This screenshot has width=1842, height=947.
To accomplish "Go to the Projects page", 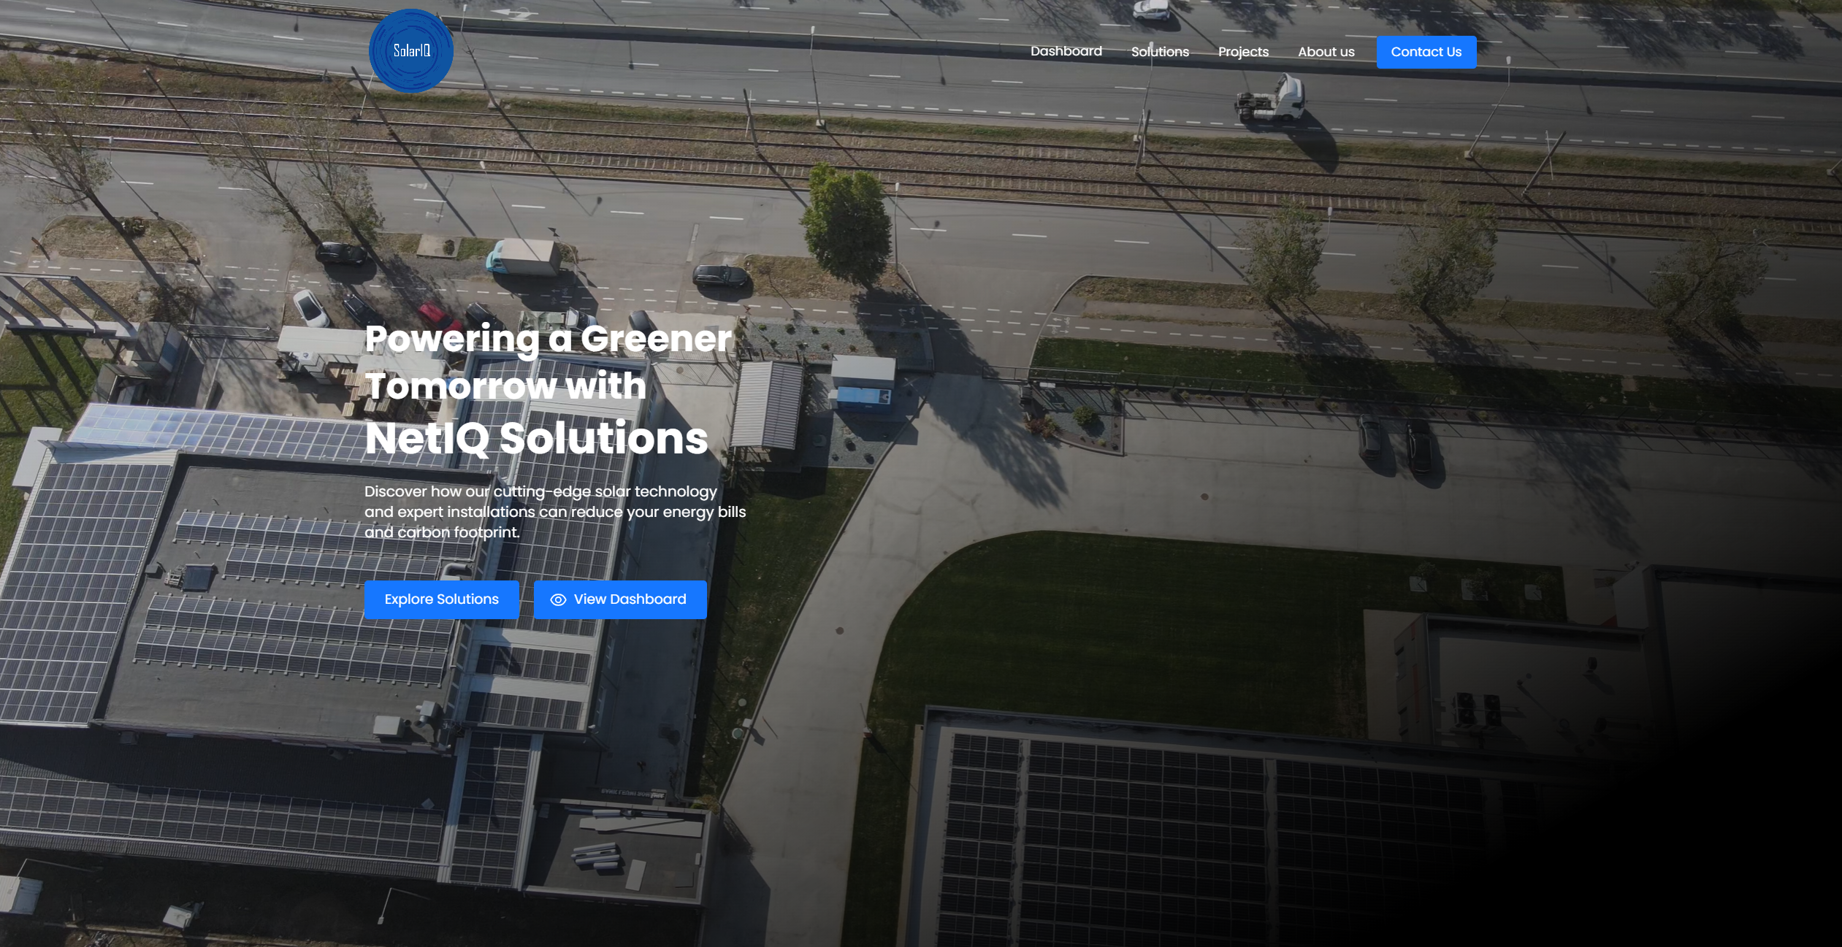I will point(1243,52).
